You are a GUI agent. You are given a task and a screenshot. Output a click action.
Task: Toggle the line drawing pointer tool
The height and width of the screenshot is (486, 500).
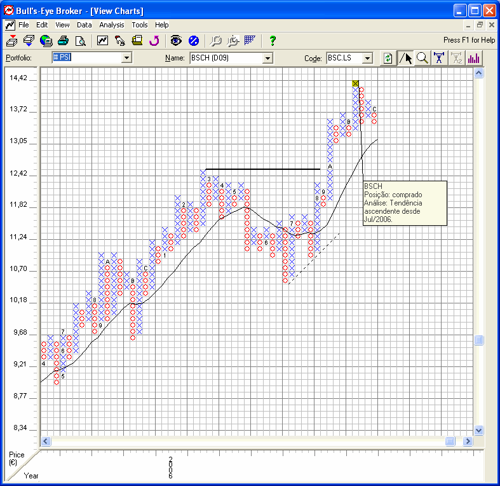pos(405,58)
